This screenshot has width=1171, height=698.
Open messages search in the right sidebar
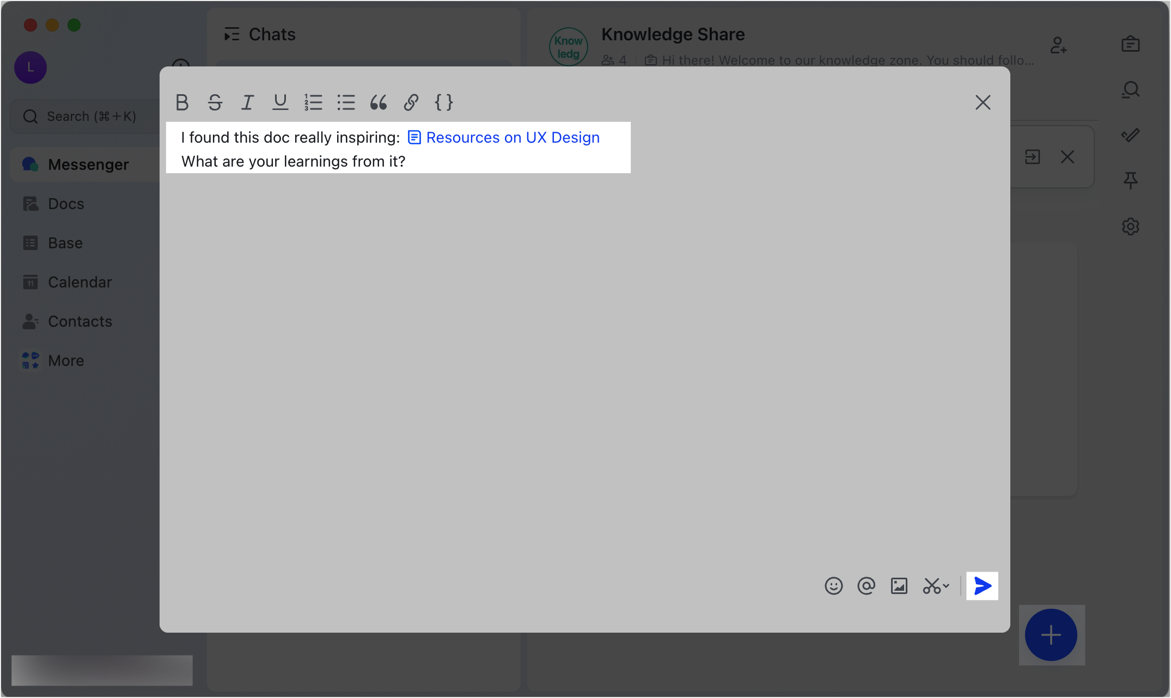1130,90
